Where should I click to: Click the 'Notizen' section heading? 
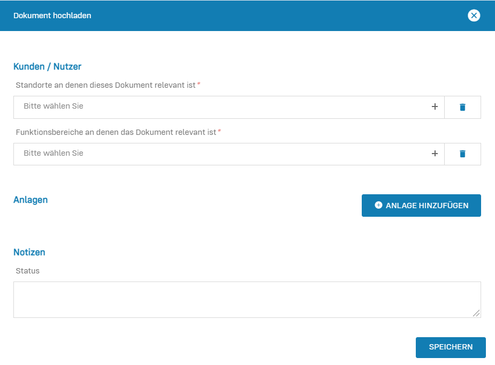click(29, 252)
